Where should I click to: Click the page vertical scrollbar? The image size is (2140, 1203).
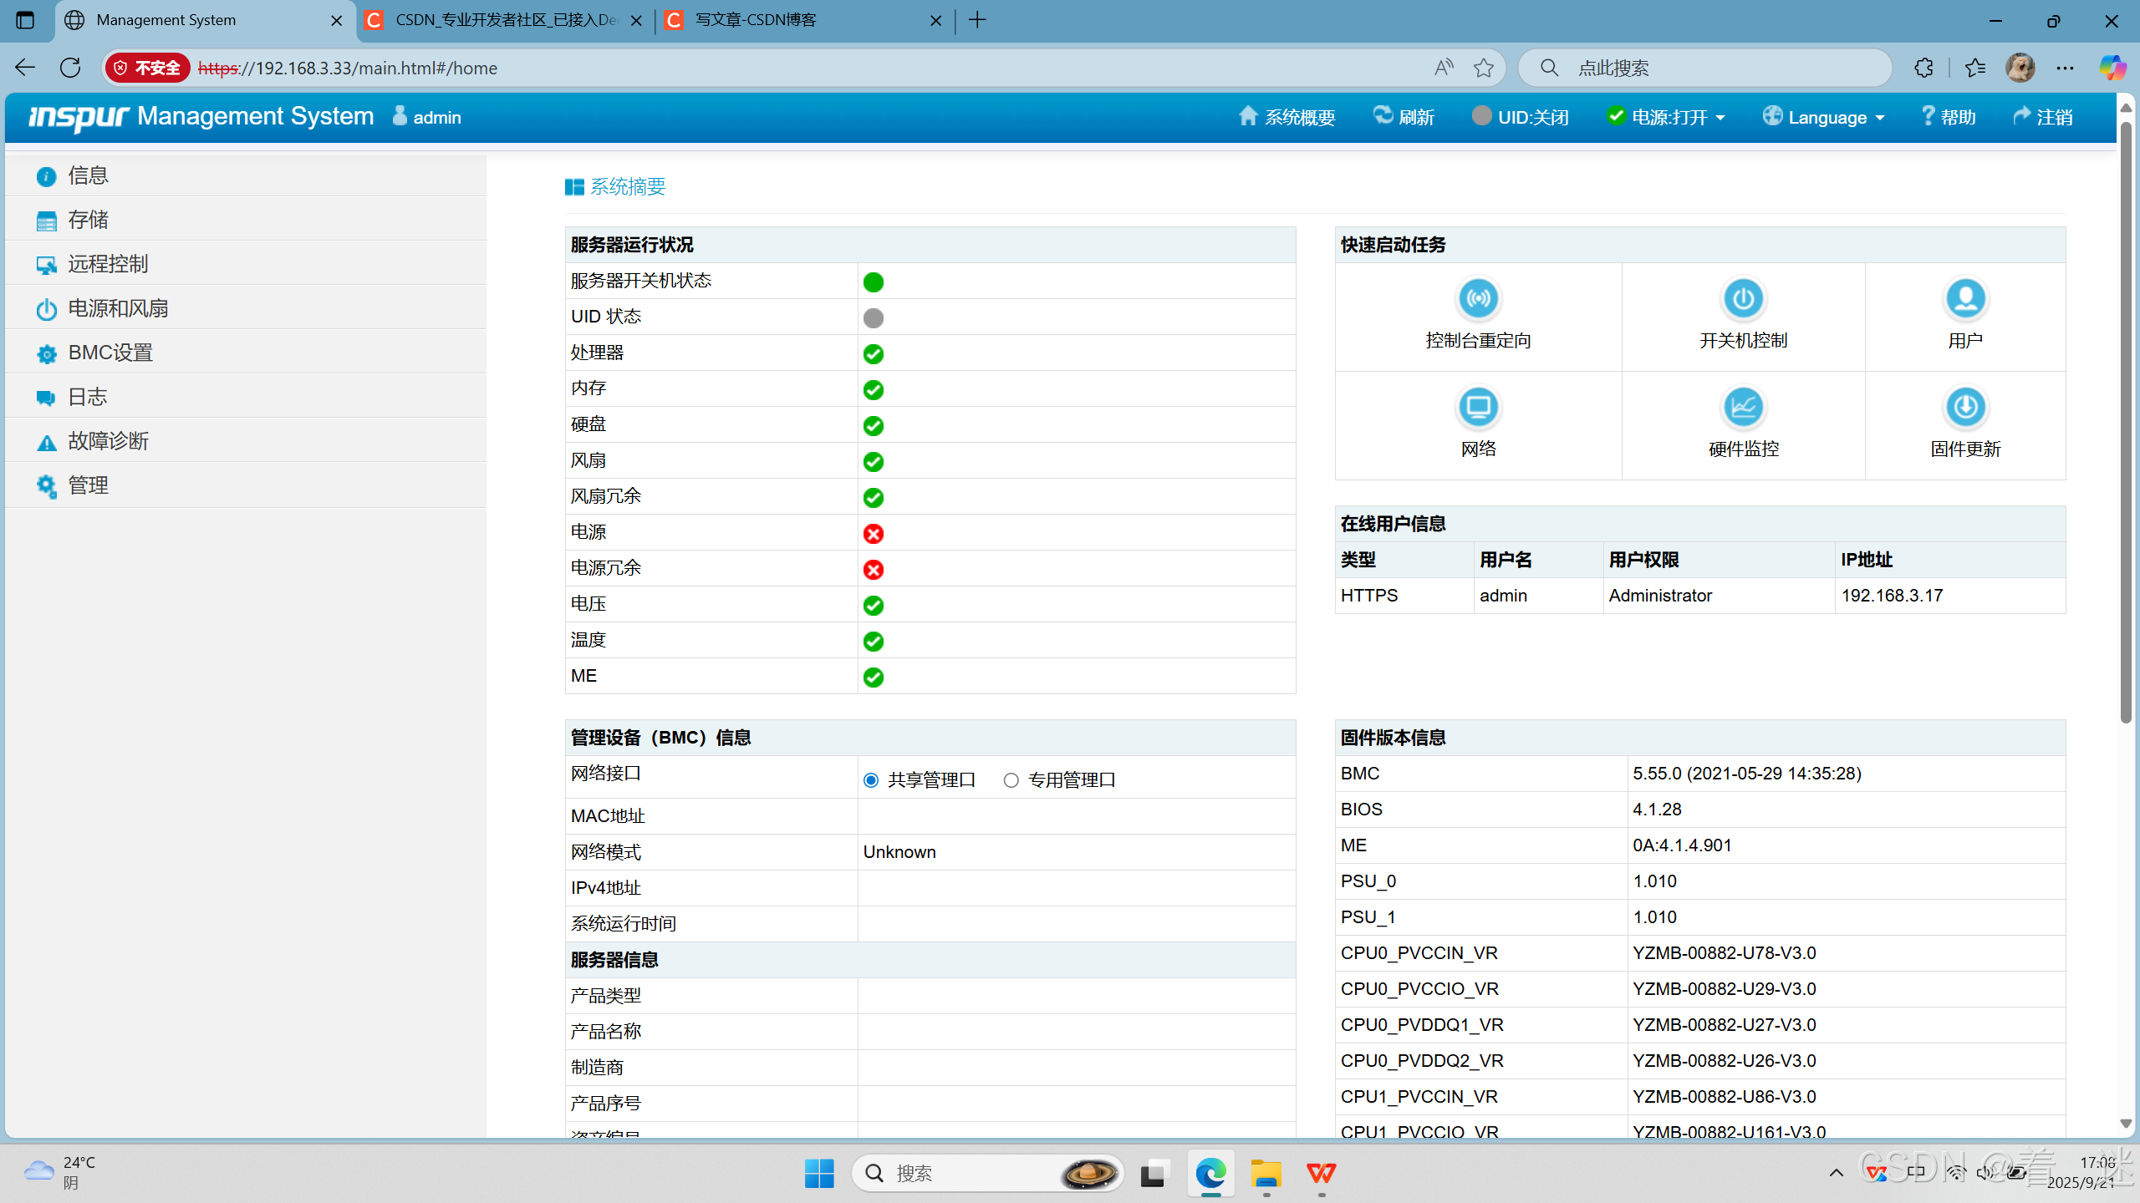point(2126,418)
